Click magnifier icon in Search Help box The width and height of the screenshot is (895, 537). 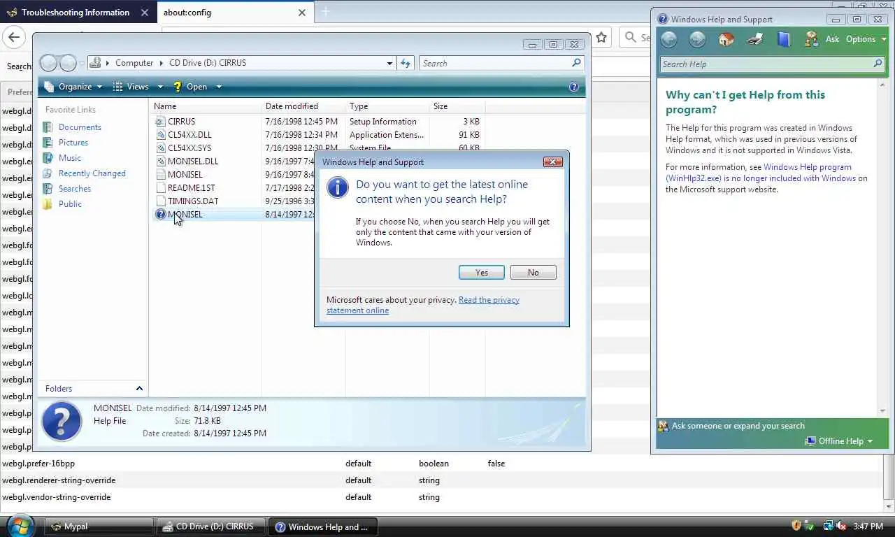point(878,64)
